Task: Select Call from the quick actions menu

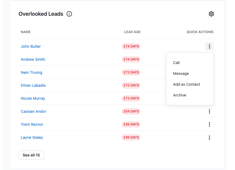Action: pyautogui.click(x=176, y=63)
